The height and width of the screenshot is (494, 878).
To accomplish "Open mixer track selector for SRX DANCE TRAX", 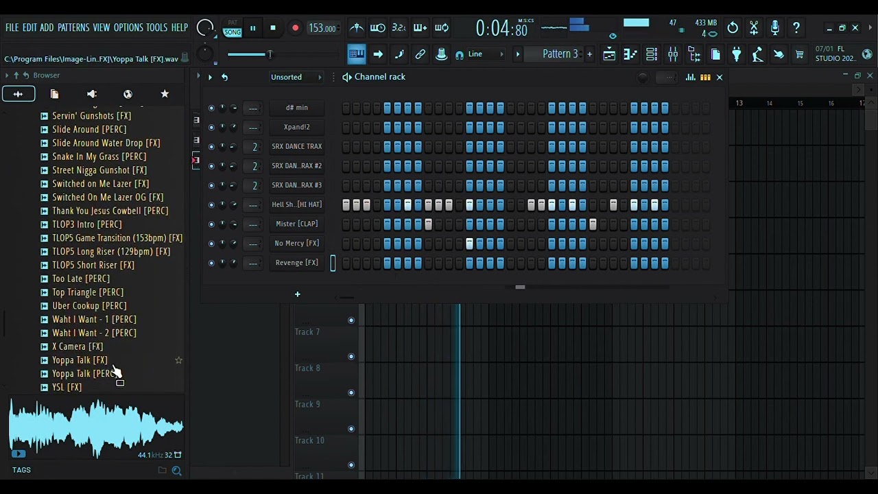I will pos(253,146).
